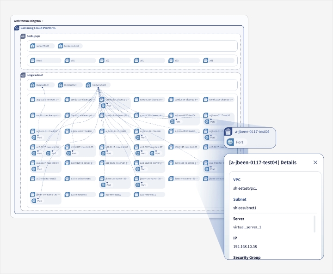Screen dimensions: 333x274
Task: Click the Architecture Diagram breadcrumb title
Action: pyautogui.click(x=27, y=21)
